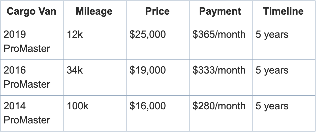The height and width of the screenshot is (132, 316).
Task: Select 5 years timeline for 2016 ProMaster
Action: (x=272, y=70)
